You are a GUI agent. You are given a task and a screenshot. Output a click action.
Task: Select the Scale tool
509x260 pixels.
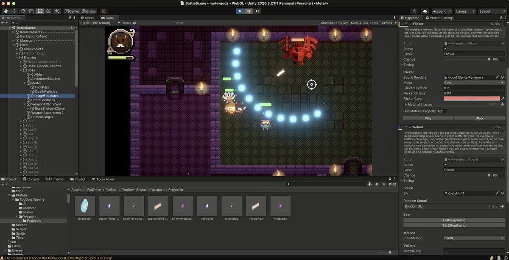[31, 11]
